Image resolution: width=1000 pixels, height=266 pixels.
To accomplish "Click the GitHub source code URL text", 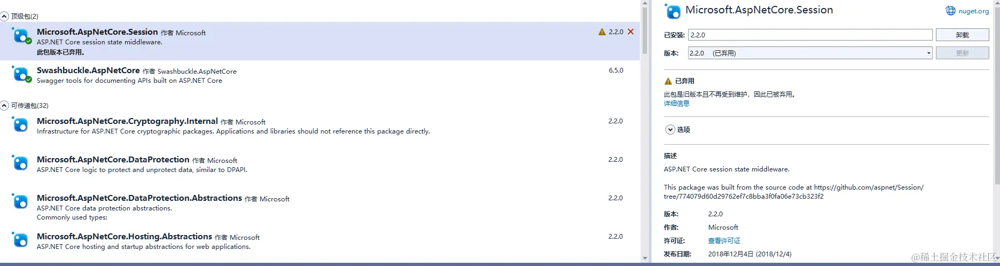I will 794,192.
